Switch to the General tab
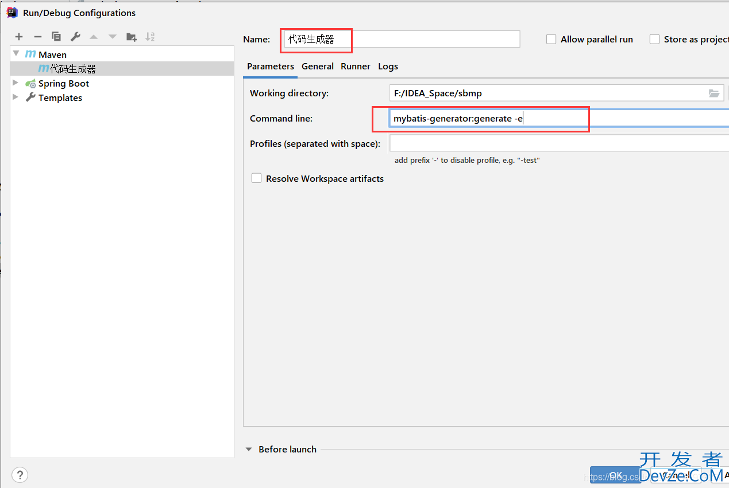The width and height of the screenshot is (729, 488). [318, 67]
